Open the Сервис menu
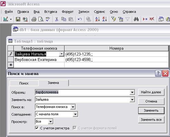The image size is (170, 137). (100, 12)
